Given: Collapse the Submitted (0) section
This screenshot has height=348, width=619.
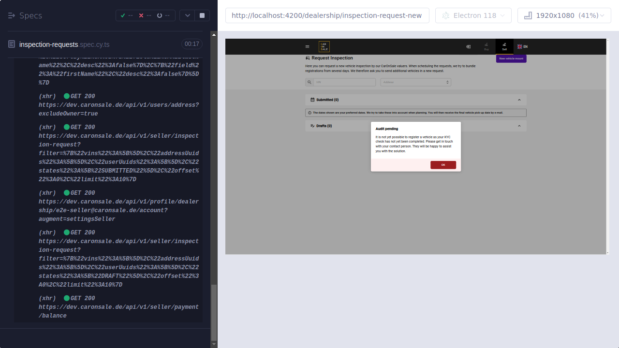Looking at the screenshot, I should point(520,100).
